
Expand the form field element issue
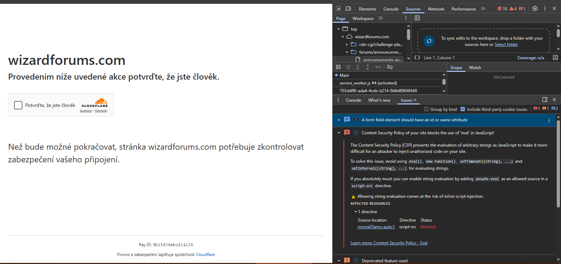(x=339, y=120)
